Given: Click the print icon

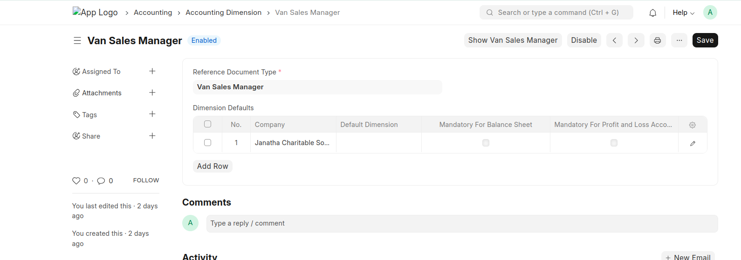Looking at the screenshot, I should coord(657,40).
